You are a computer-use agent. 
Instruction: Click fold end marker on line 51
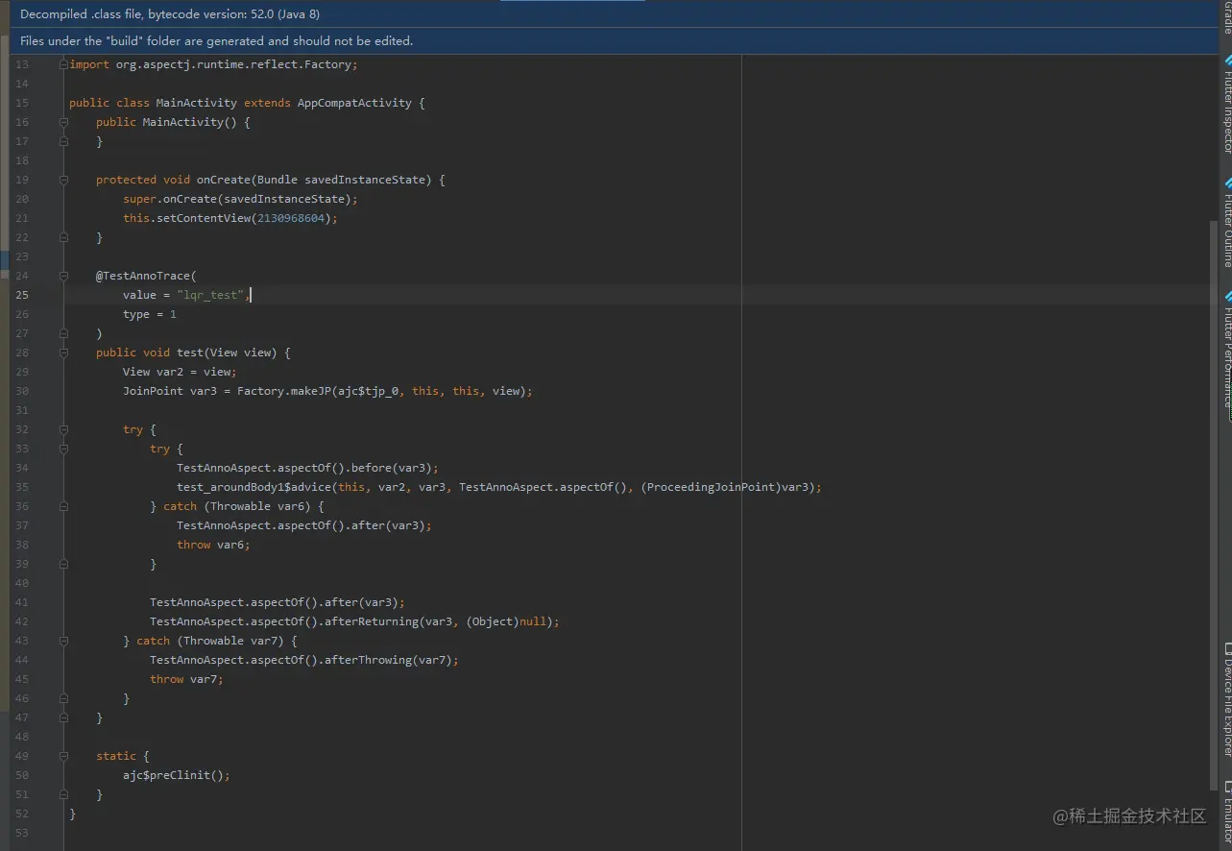(63, 794)
